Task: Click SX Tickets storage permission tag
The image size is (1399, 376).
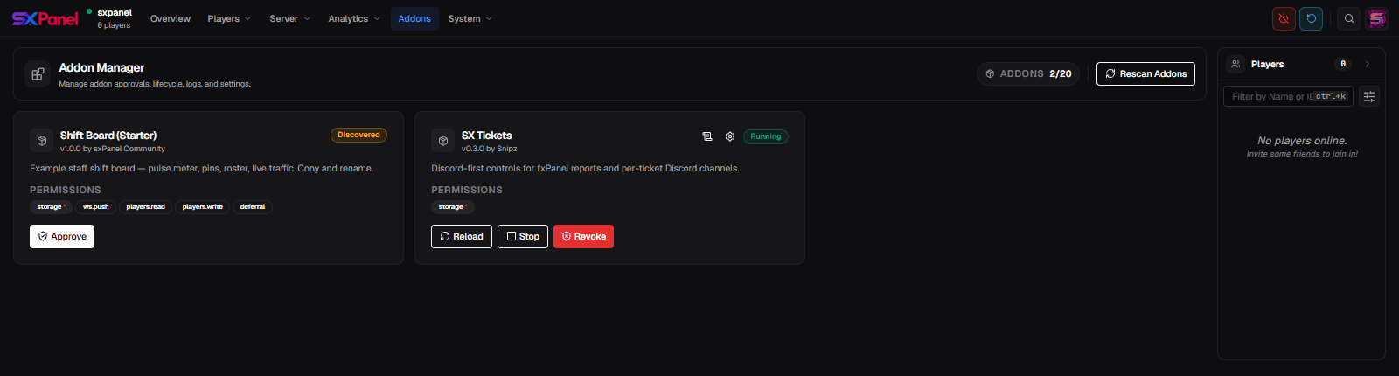Action: pos(452,207)
